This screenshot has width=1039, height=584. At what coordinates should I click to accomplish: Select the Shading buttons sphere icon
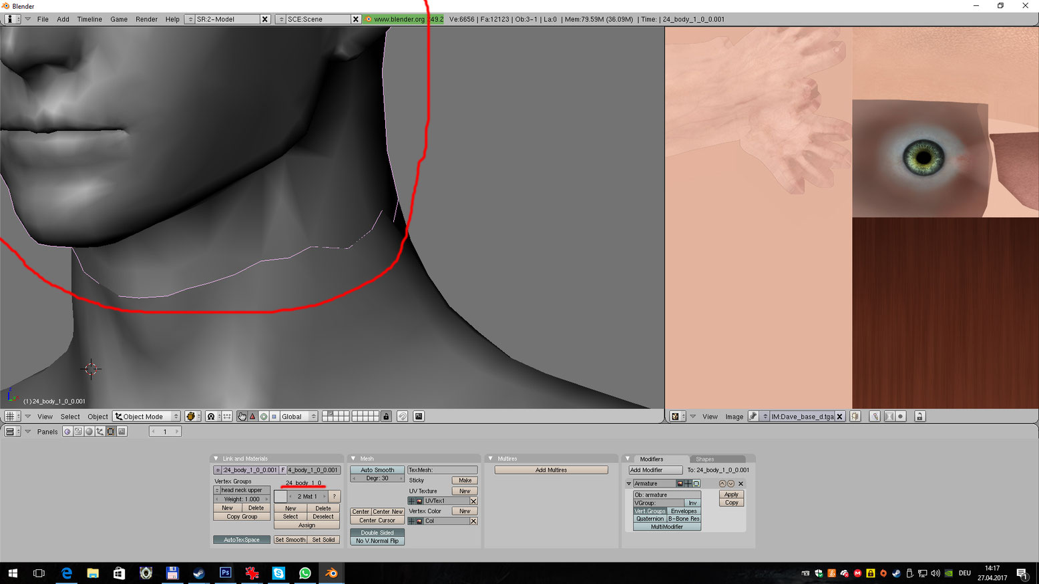pyautogui.click(x=88, y=431)
